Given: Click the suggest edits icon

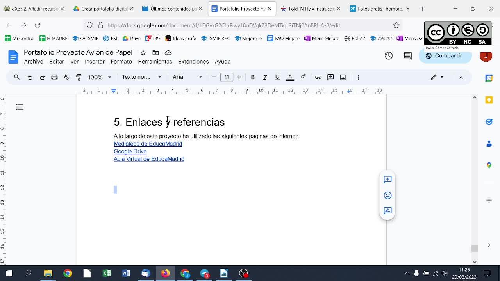Looking at the screenshot, I should (387, 211).
